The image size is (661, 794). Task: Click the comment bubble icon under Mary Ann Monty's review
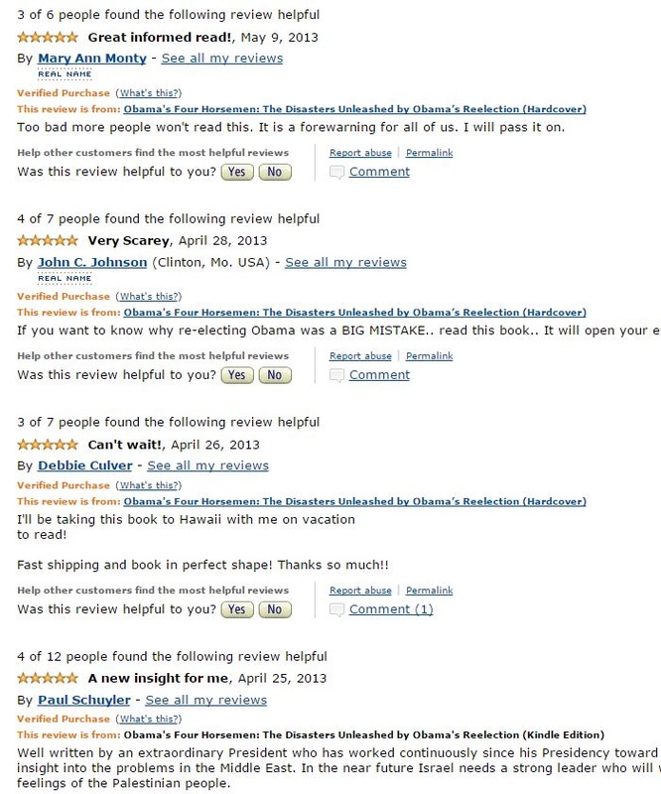click(x=337, y=171)
